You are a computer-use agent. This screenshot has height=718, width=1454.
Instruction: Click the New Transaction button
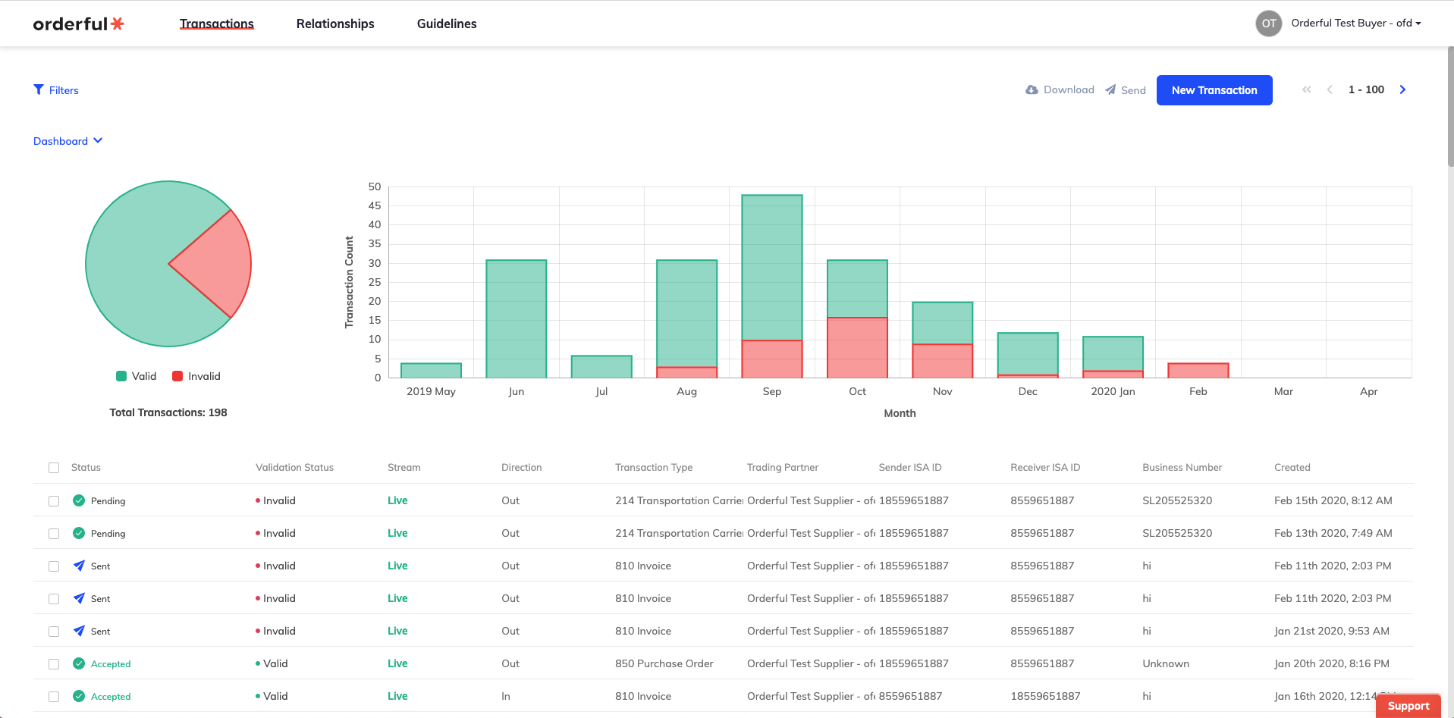click(1214, 90)
